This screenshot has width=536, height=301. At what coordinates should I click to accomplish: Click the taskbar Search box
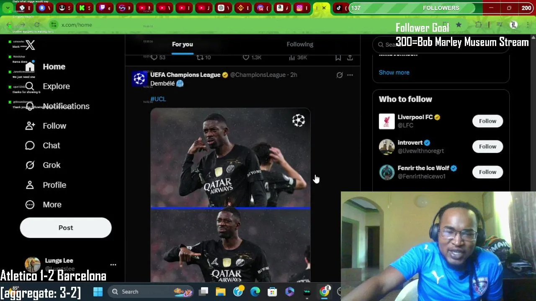pos(152,292)
